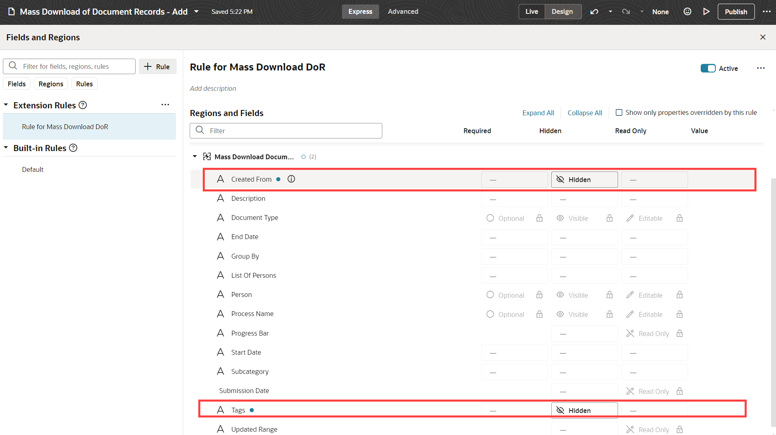
Task: Open Tags Hidden property dropdown
Action: [584, 411]
